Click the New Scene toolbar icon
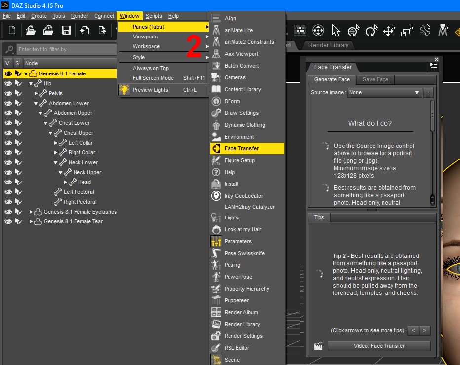The width and height of the screenshot is (460, 365). 12,30
